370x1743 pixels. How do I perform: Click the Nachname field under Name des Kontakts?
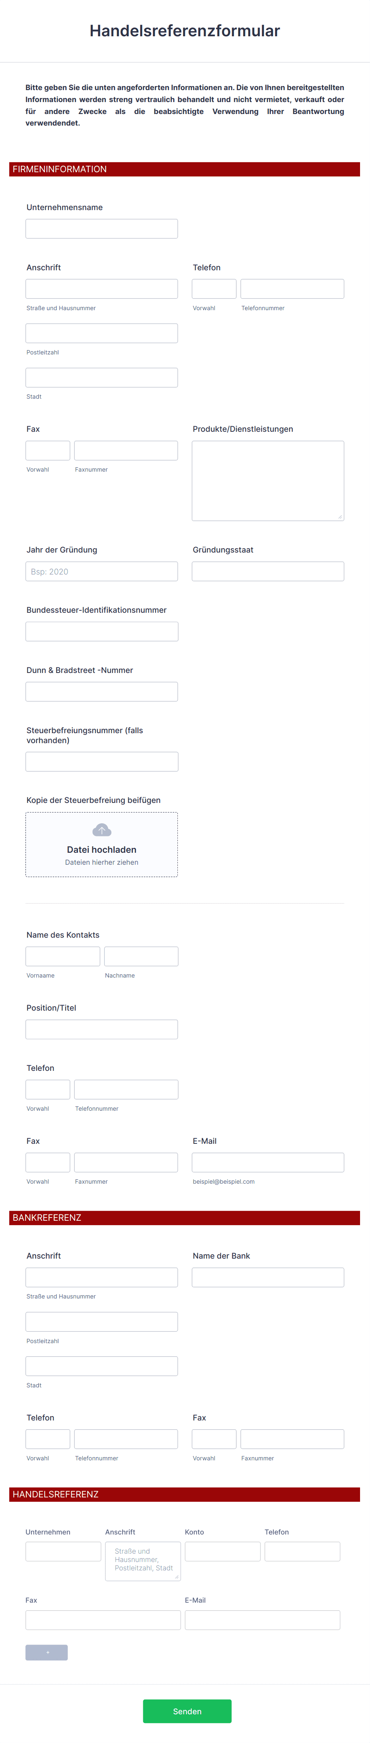tap(141, 956)
